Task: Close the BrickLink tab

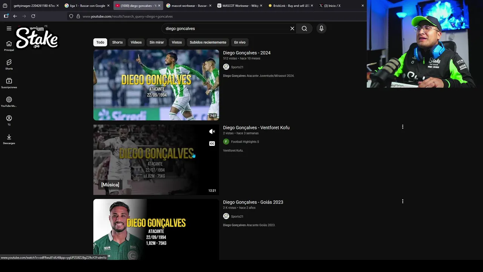Action: (x=312, y=6)
